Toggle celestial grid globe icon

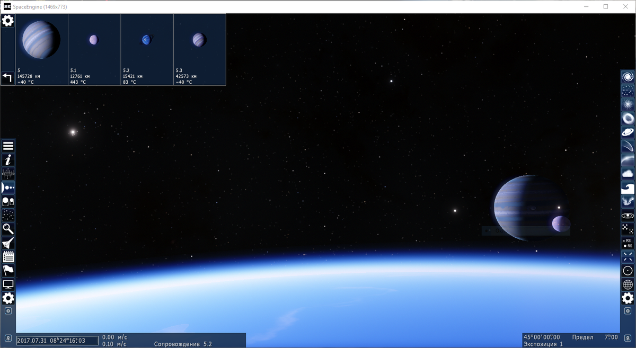coord(628,284)
